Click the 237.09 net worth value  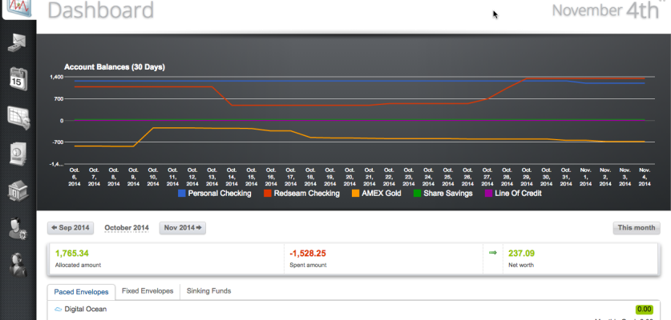pyautogui.click(x=521, y=254)
